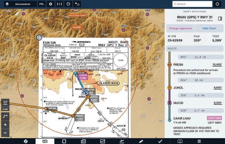Click the Final 320° value
225x144 pixels.
(197, 40)
